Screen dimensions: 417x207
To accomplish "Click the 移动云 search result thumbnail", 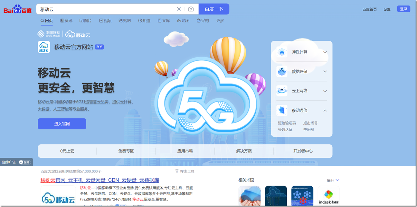I will click(58, 196).
